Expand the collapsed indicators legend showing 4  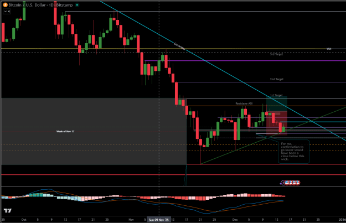point(7,11)
